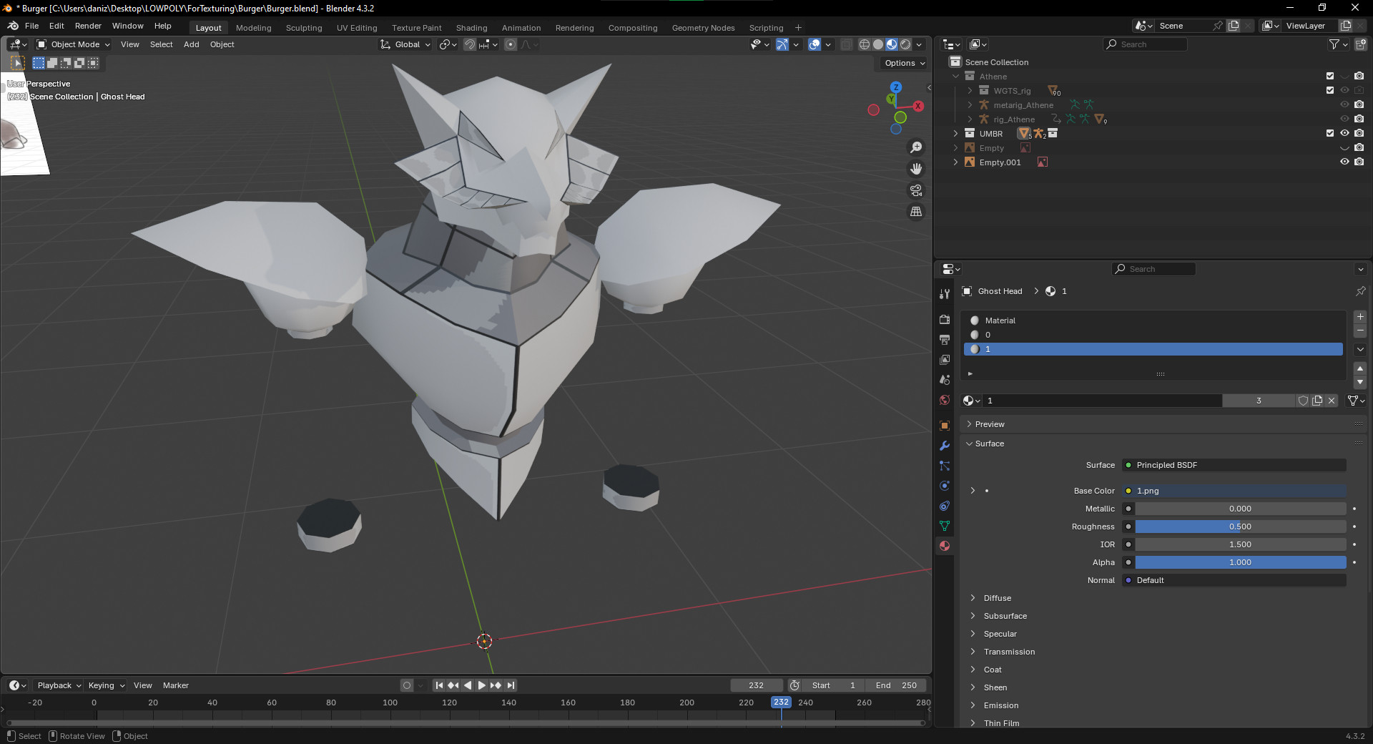This screenshot has height=744, width=1373.
Task: Open the viewport Add menu
Action: coord(191,44)
